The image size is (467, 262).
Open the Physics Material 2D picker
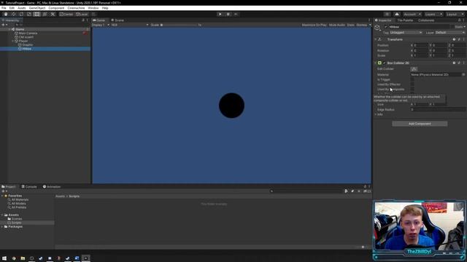click(463, 74)
